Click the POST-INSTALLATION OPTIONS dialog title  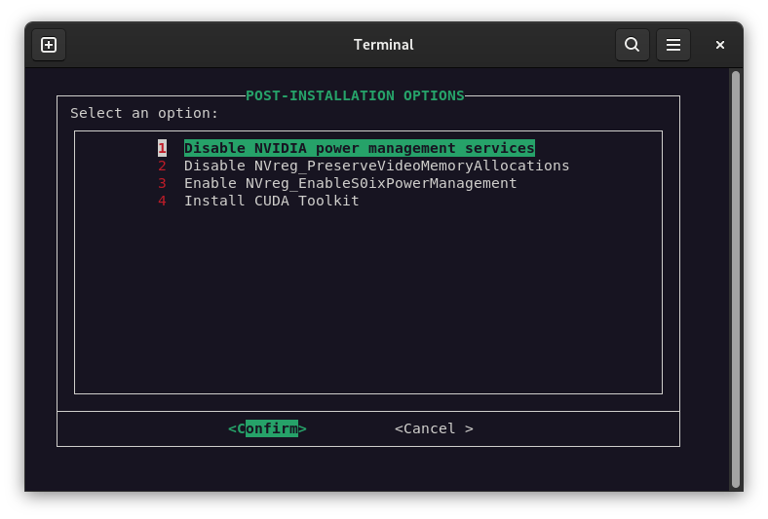[355, 95]
